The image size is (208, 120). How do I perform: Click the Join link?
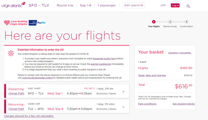163,5
